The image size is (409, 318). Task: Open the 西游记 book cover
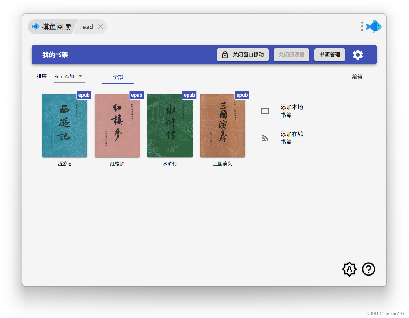tap(64, 126)
